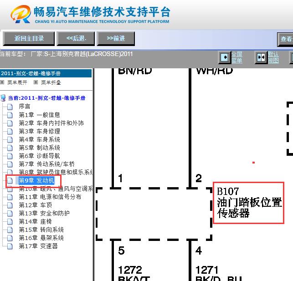Open 第6章 诊断导航
The image size is (293, 281).
click(39, 156)
